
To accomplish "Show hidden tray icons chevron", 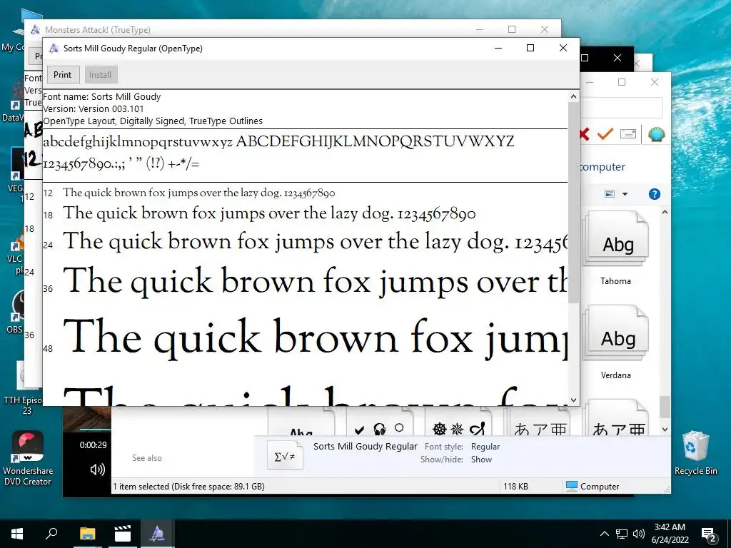I will (x=604, y=534).
